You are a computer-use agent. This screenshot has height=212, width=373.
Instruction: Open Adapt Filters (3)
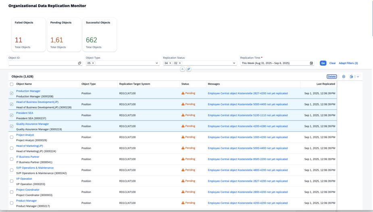[348, 63]
